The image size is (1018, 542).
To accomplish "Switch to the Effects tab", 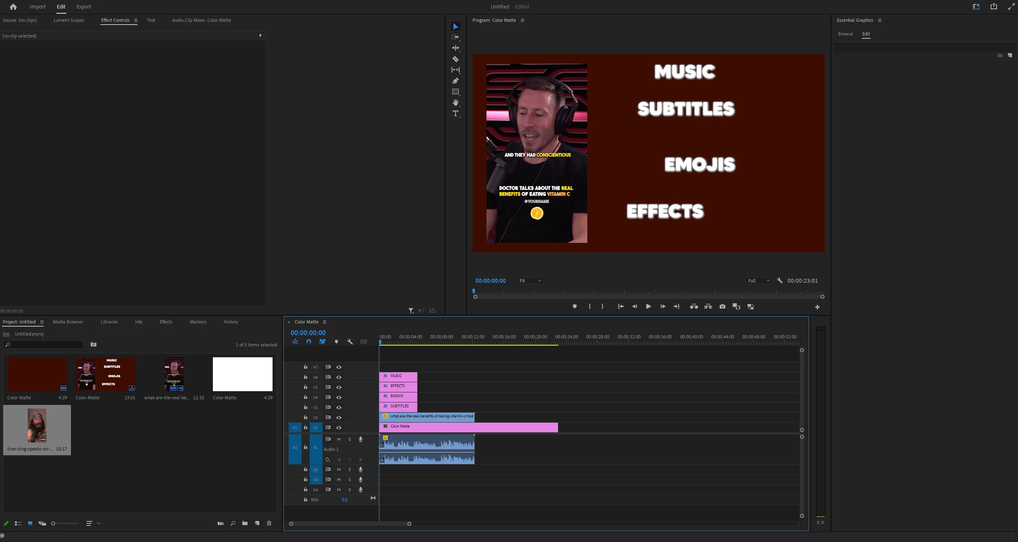I will coord(166,322).
